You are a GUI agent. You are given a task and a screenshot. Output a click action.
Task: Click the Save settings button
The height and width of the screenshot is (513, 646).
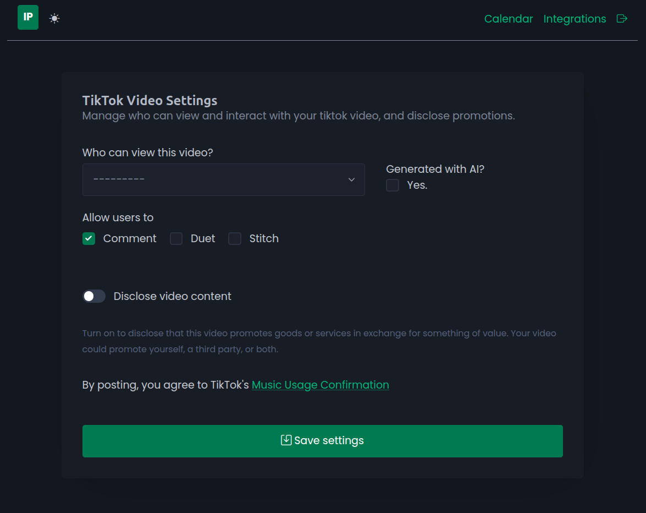click(x=323, y=441)
